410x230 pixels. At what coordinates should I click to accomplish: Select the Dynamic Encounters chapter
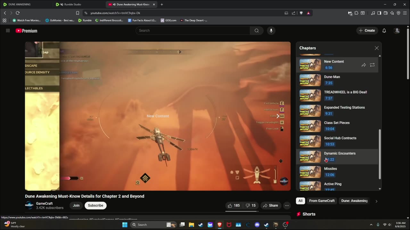(337, 157)
